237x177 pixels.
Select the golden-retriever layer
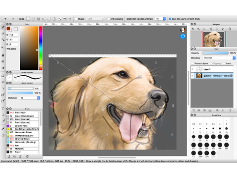click(x=212, y=76)
